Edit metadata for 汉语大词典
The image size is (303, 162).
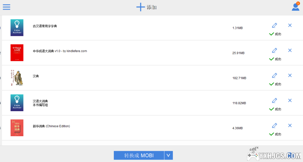274,100
